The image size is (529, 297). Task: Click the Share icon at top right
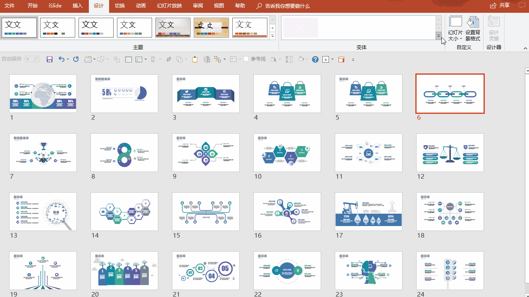[x=500, y=6]
